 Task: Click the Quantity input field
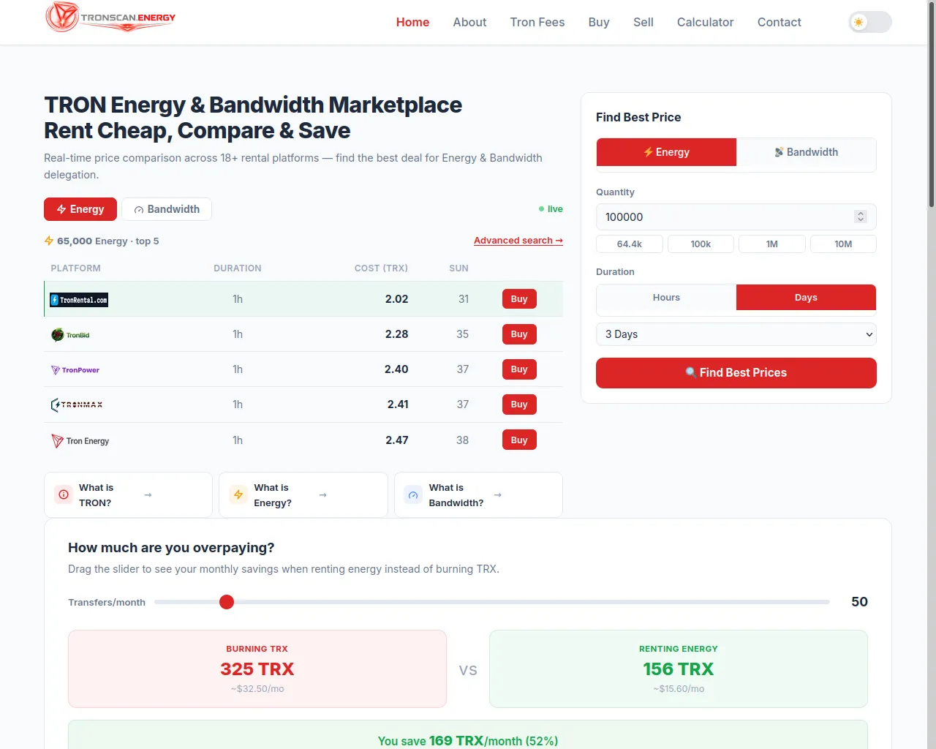[736, 217]
